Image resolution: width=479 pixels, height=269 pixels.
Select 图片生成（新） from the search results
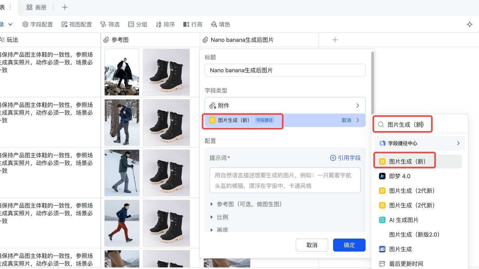click(418, 161)
